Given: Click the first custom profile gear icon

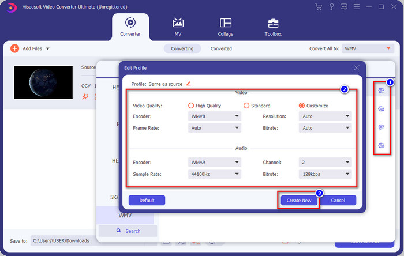Looking at the screenshot, I should click(381, 91).
